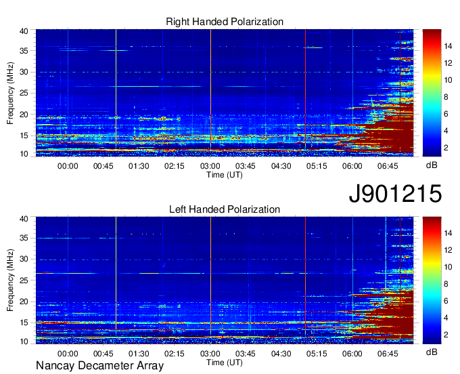This screenshot has height=374, width=460.
Task: Click the dB label under the Left Handed colorbar
Action: click(432, 352)
